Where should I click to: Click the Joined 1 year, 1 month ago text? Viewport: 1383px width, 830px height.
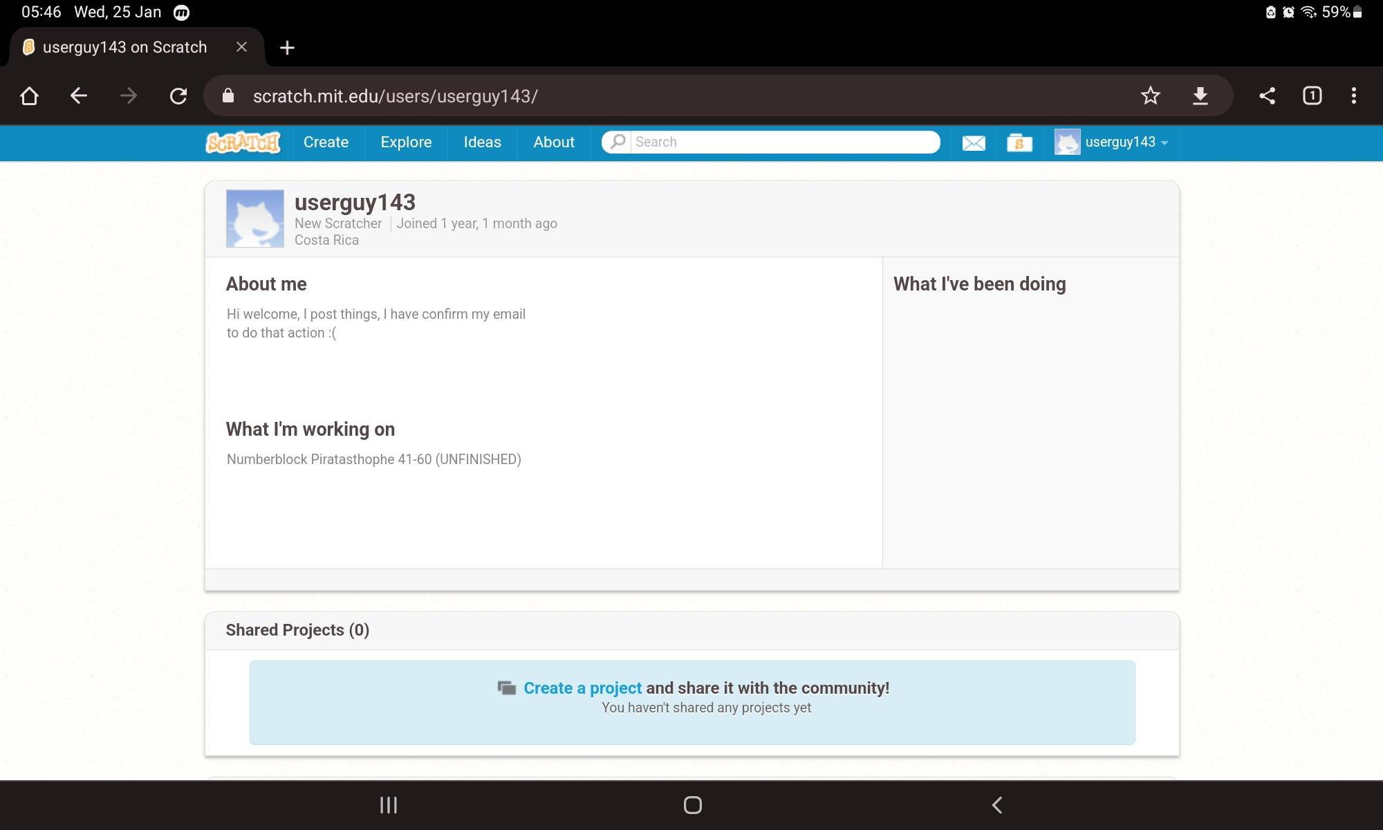[x=476, y=223]
